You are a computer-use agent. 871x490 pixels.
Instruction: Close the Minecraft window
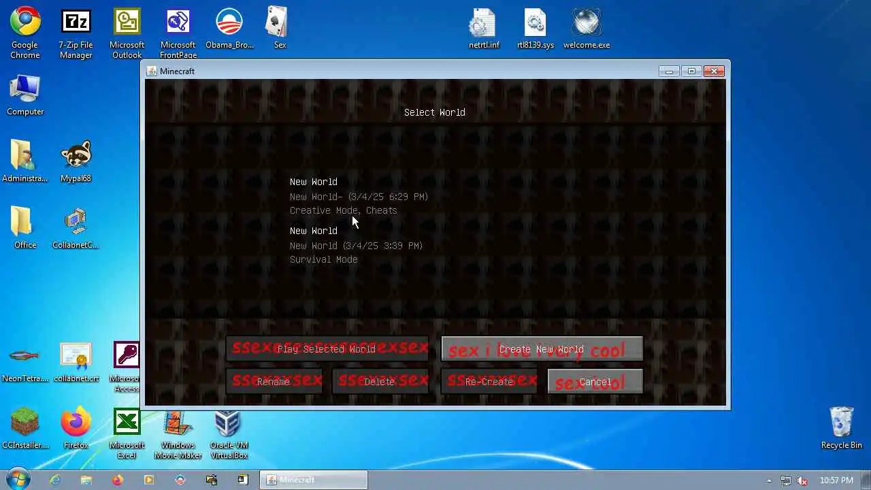(x=714, y=71)
